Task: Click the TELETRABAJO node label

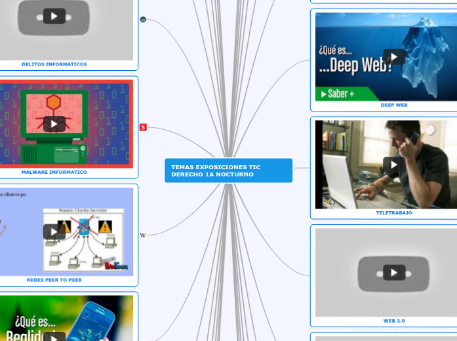Action: [393, 212]
